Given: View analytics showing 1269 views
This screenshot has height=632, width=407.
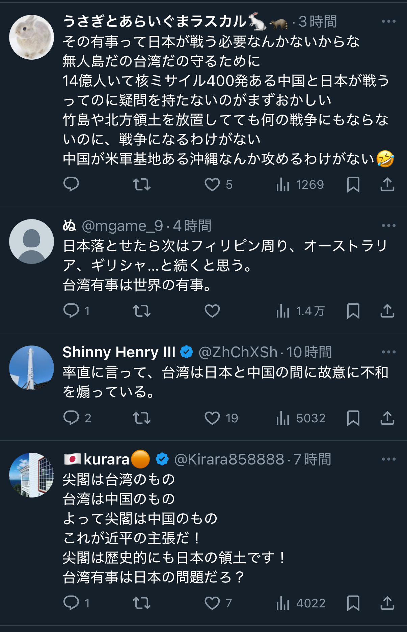Looking at the screenshot, I should pos(300,184).
